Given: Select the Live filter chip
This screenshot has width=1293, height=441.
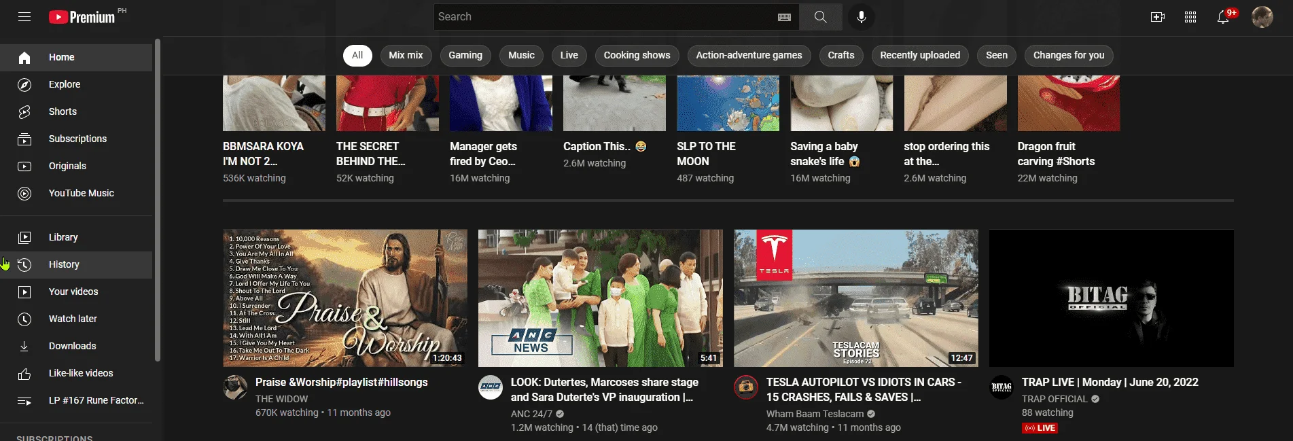Looking at the screenshot, I should point(569,55).
